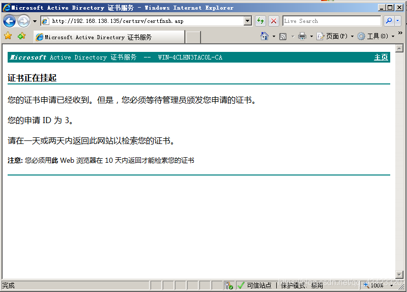Go back with the Back arrow button
407x292 pixels.
coord(9,21)
